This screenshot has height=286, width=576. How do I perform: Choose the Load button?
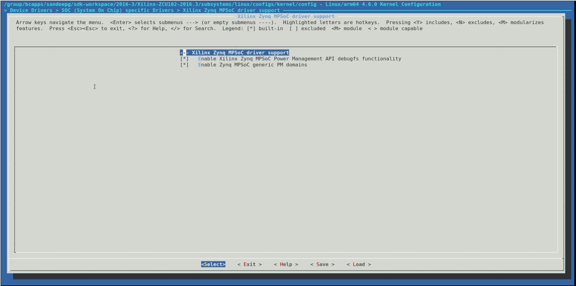pyautogui.click(x=359, y=264)
